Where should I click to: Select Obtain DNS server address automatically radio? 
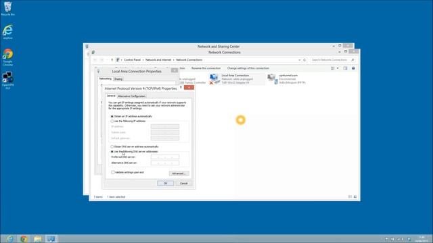112,146
